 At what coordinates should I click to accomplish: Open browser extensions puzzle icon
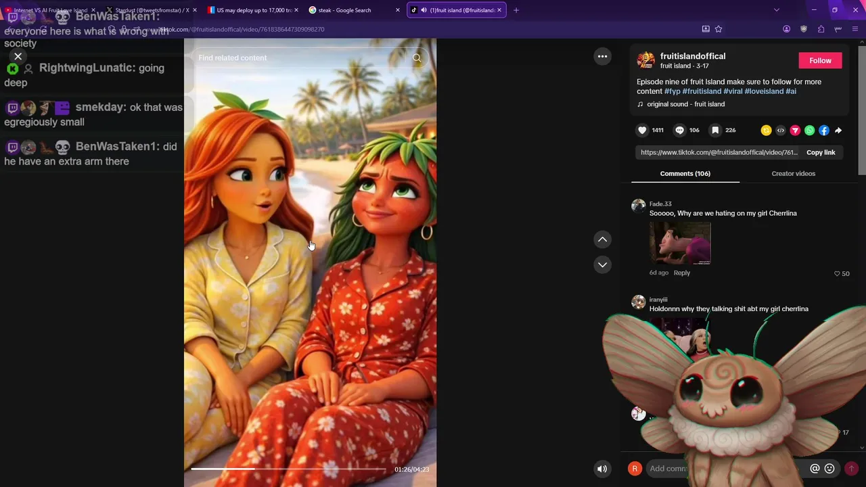(x=821, y=29)
